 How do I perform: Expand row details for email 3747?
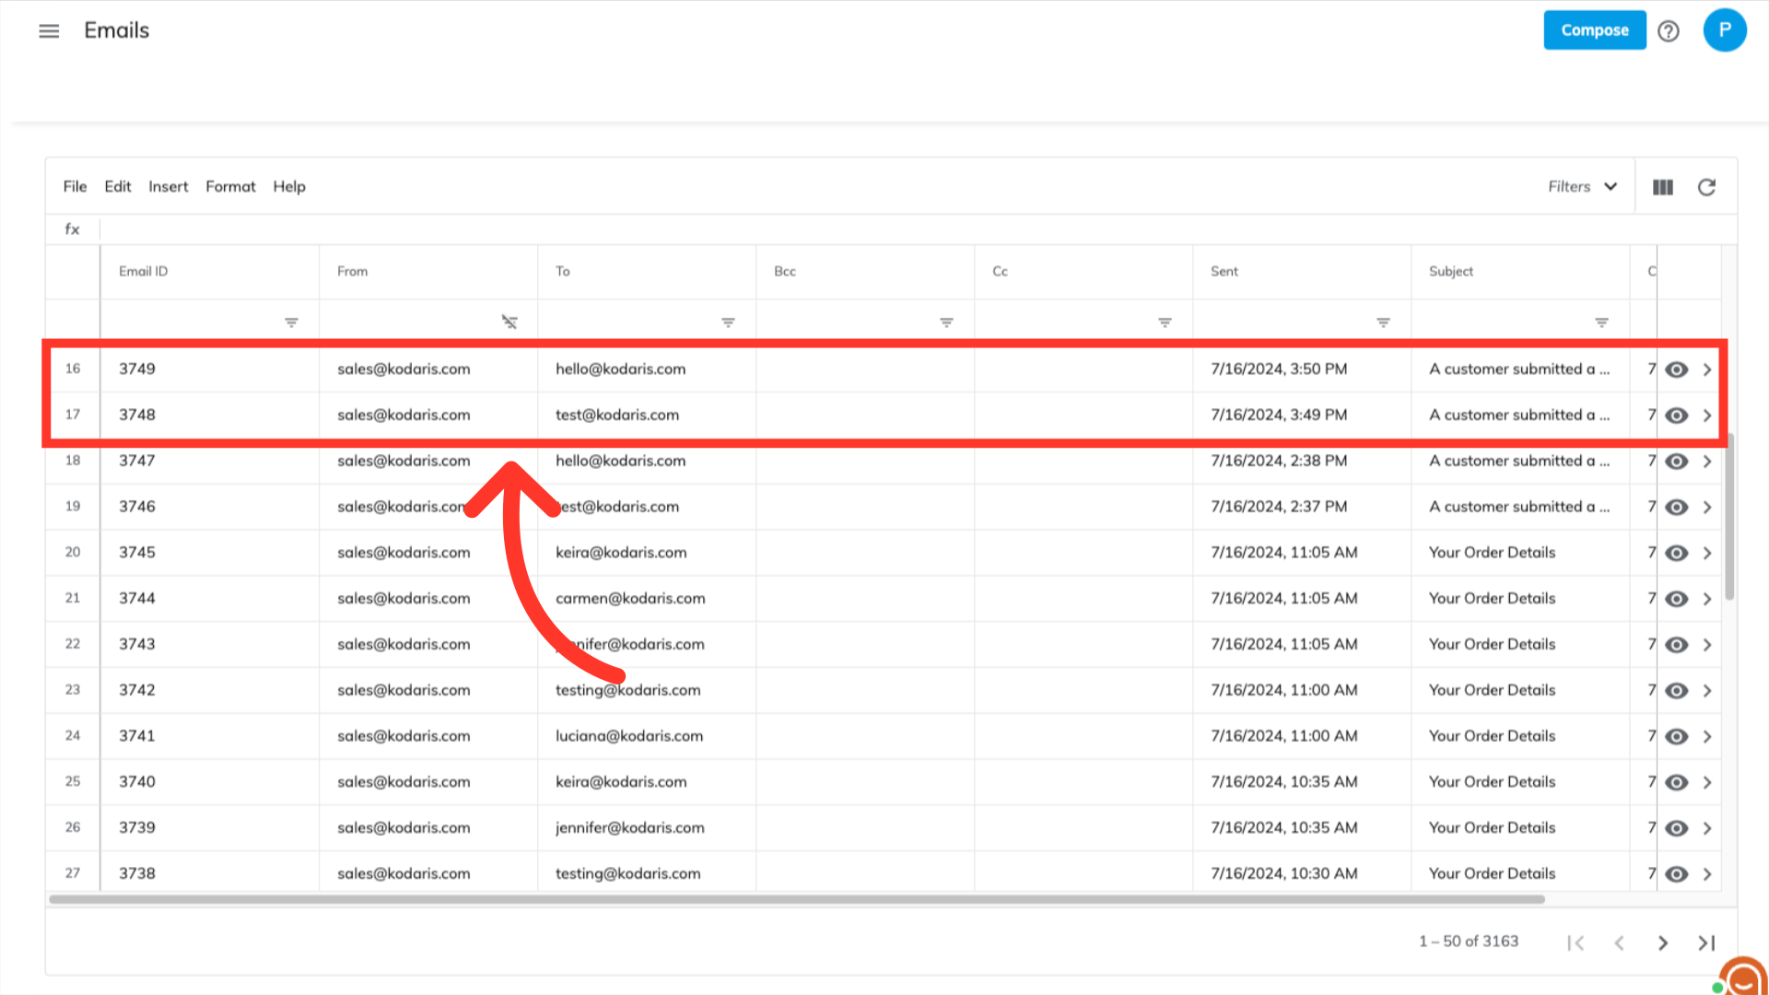(x=1707, y=462)
